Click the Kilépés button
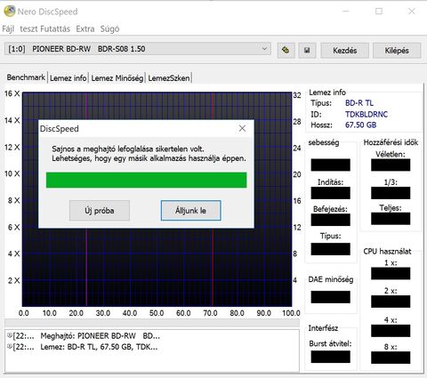 click(x=397, y=51)
